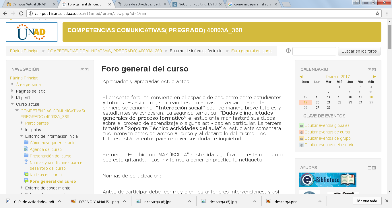Image resolution: width=392 pixels, height=208 pixels.
Task: Expand the Participantes tree node
Action: (x=22, y=123)
